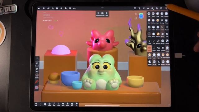Select the Split tool

click(167, 35)
